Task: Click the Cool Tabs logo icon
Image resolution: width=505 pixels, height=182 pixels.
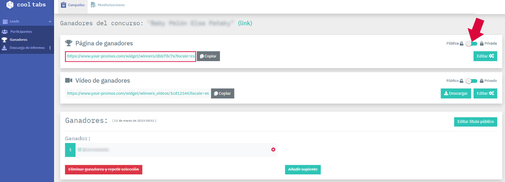Action: 10,5
